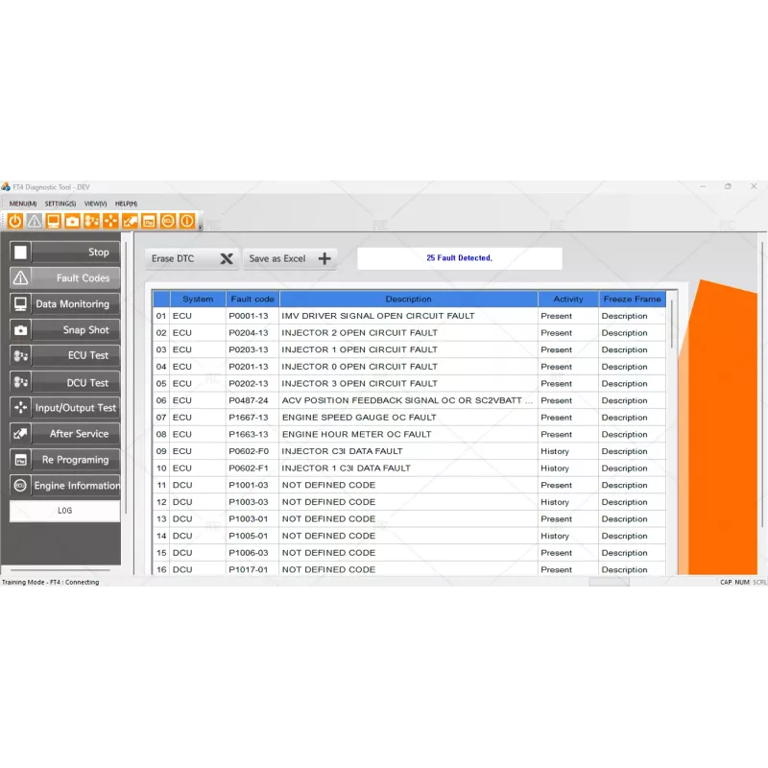Open Input/Output Test from the toolbar icon
This screenshot has width=768, height=768.
110,221
